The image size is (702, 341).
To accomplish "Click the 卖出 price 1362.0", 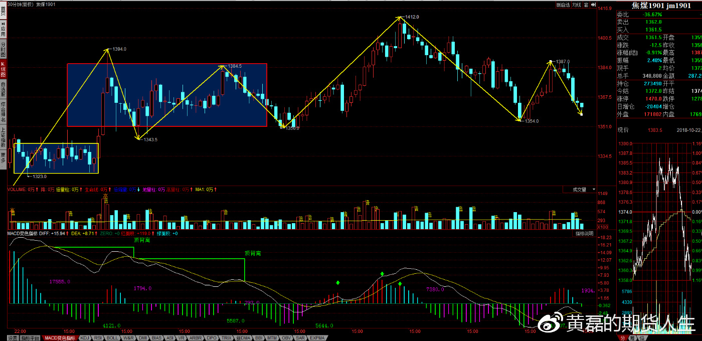I will click(x=653, y=22).
